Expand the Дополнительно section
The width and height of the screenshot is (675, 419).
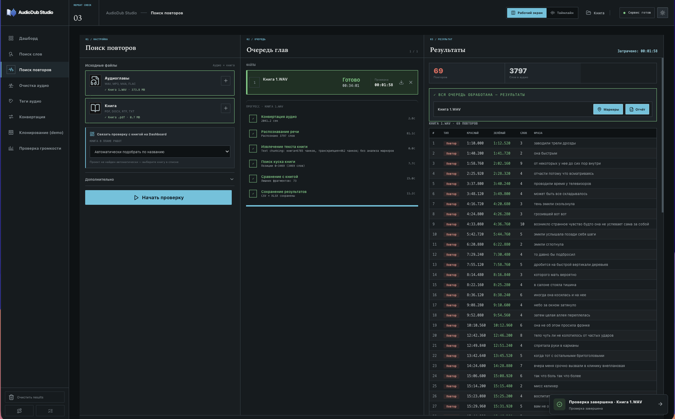(160, 179)
